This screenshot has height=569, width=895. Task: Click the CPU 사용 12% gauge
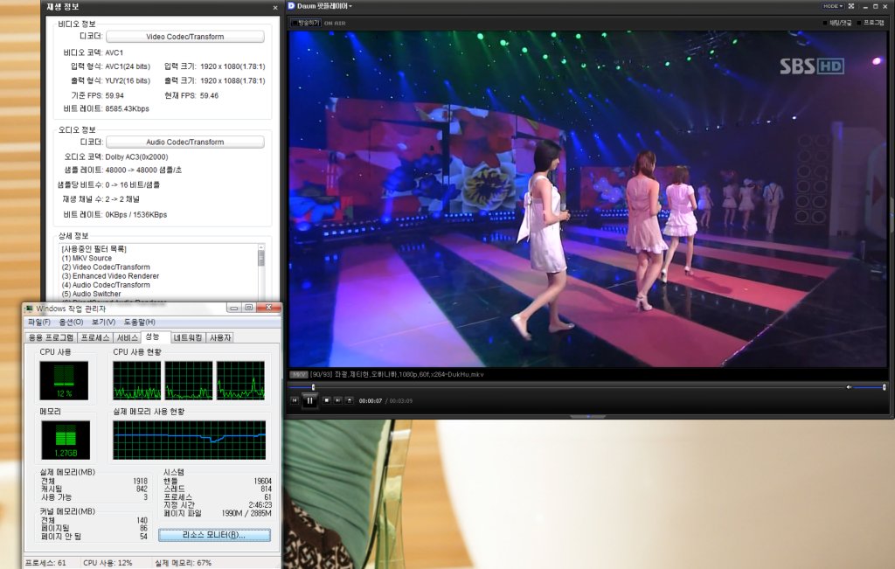tap(64, 381)
